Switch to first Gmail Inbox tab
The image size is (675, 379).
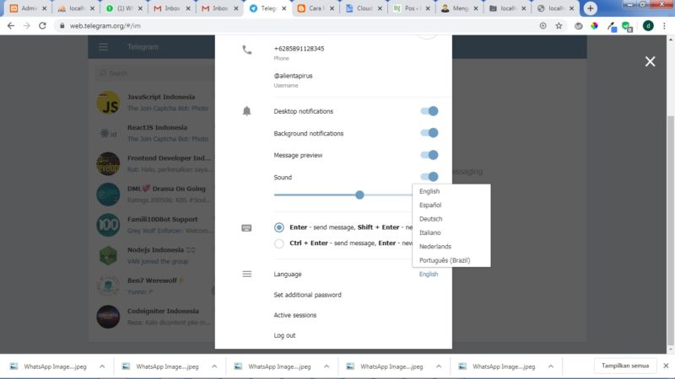tap(172, 8)
